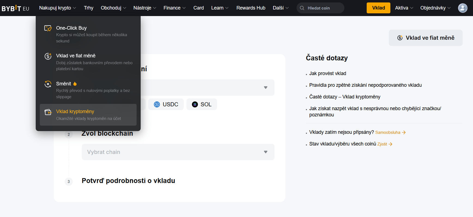Click the search magnifier icon
This screenshot has width=473, height=217.
[x=302, y=8]
